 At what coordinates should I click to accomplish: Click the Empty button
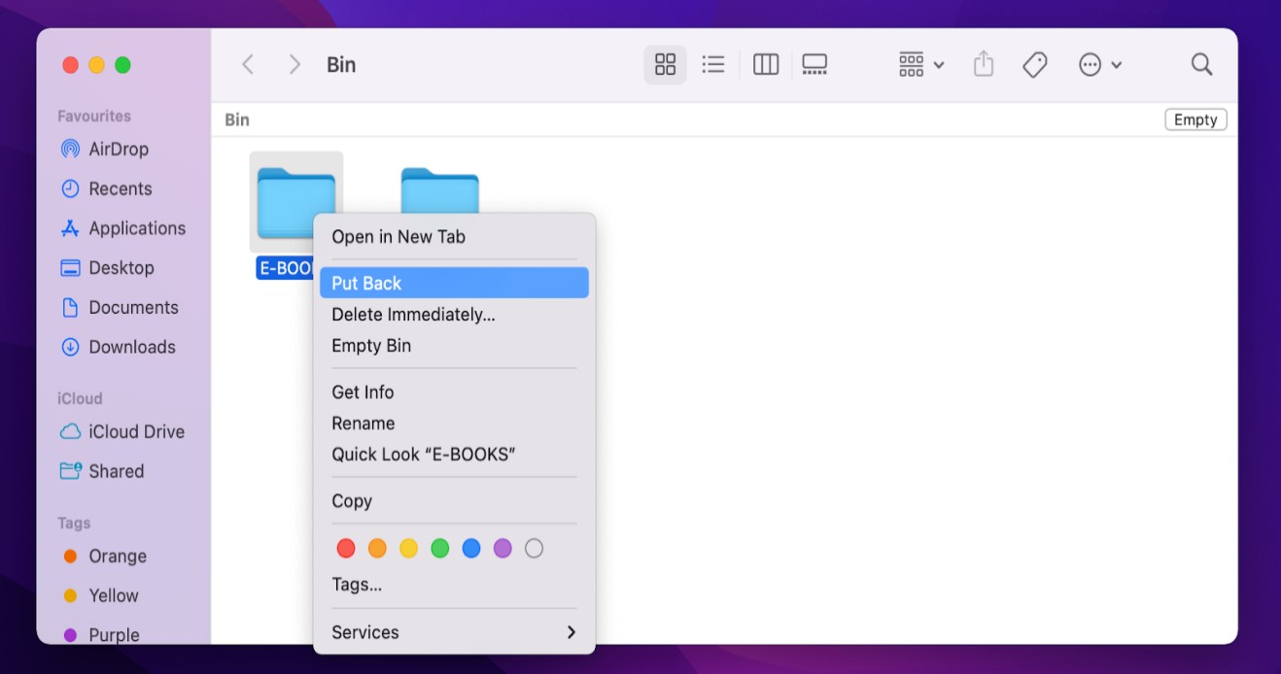click(x=1195, y=119)
